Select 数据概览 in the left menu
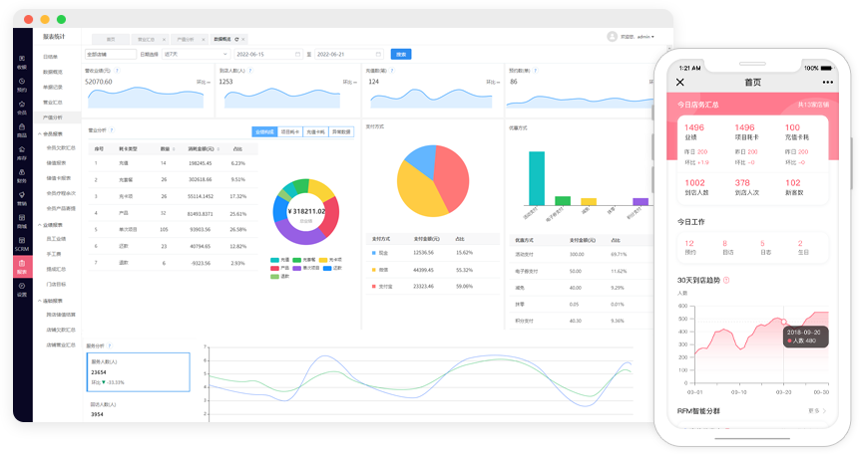Image resolution: width=860 pixels, height=454 pixels. click(x=53, y=72)
